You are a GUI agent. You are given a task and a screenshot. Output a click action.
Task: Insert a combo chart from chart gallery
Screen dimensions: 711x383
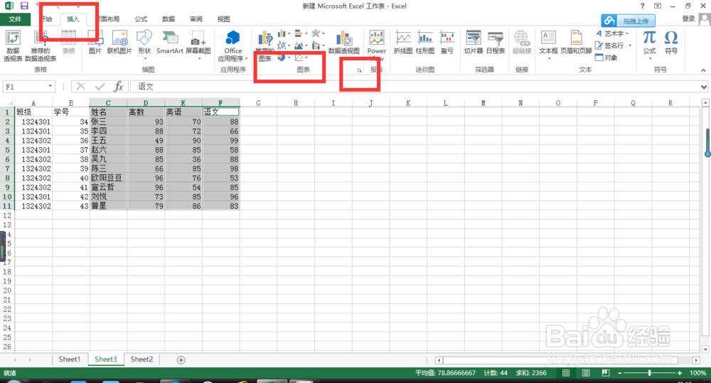(318, 45)
